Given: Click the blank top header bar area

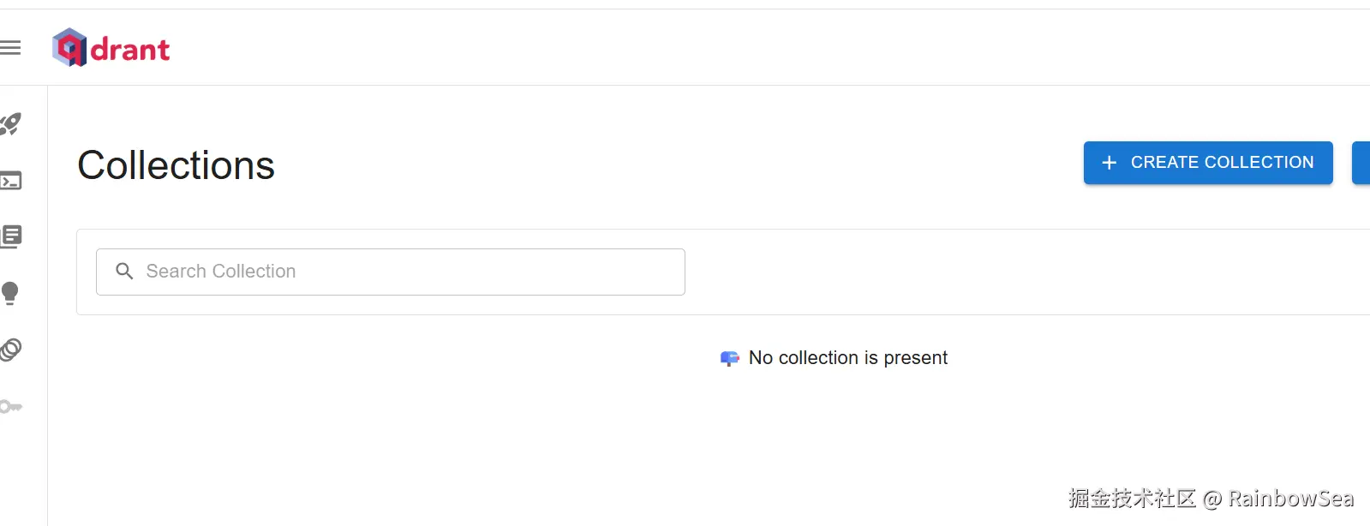Looking at the screenshot, I should coord(685,48).
